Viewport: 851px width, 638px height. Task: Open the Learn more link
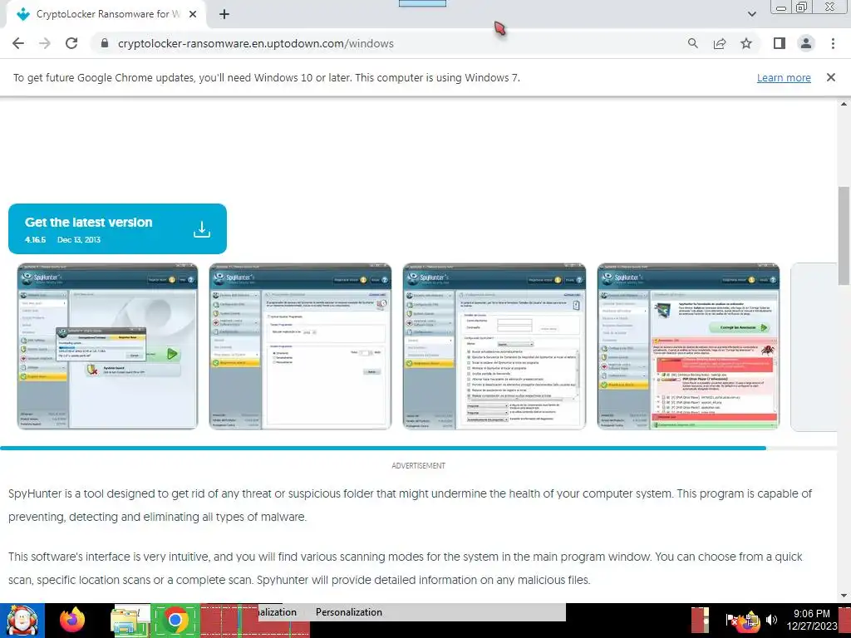pyautogui.click(x=784, y=77)
